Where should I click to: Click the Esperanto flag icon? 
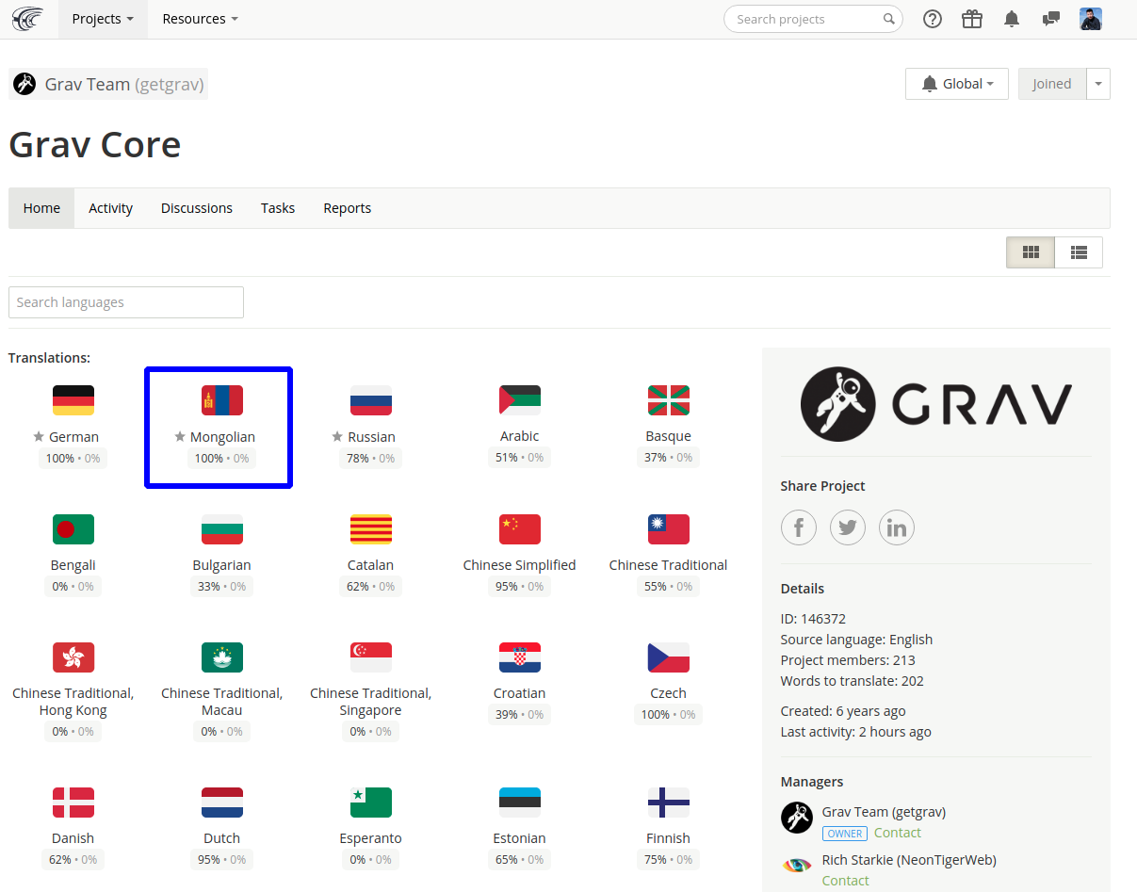tap(371, 803)
